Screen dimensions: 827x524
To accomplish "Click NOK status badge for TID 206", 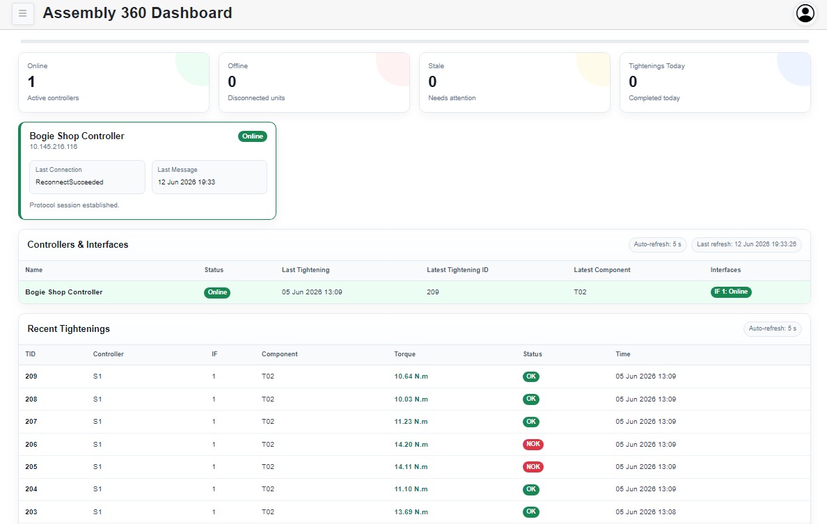I will pos(533,445).
